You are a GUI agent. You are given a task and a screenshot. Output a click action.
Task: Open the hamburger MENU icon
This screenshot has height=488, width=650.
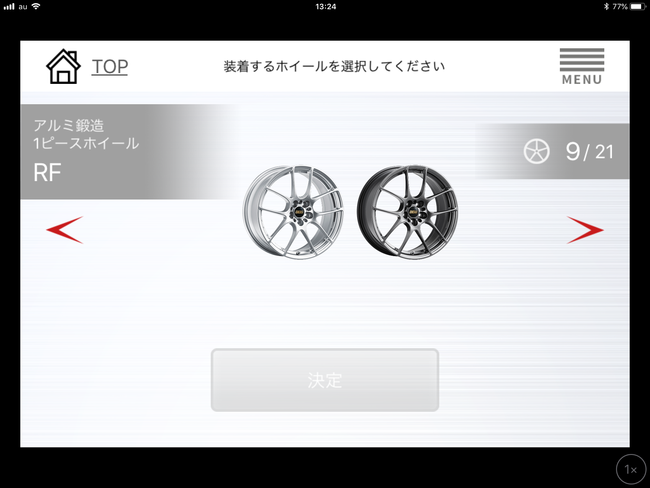[x=582, y=60]
